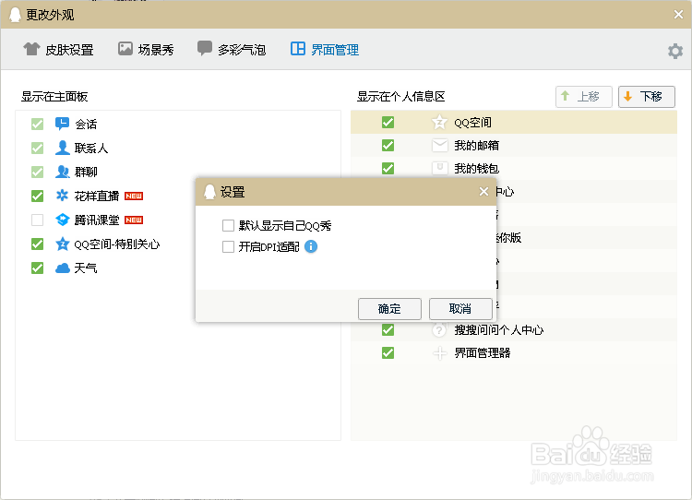Viewport: 692px width, 500px height.
Task: Click the 界面管理 layout icon
Action: 298,49
